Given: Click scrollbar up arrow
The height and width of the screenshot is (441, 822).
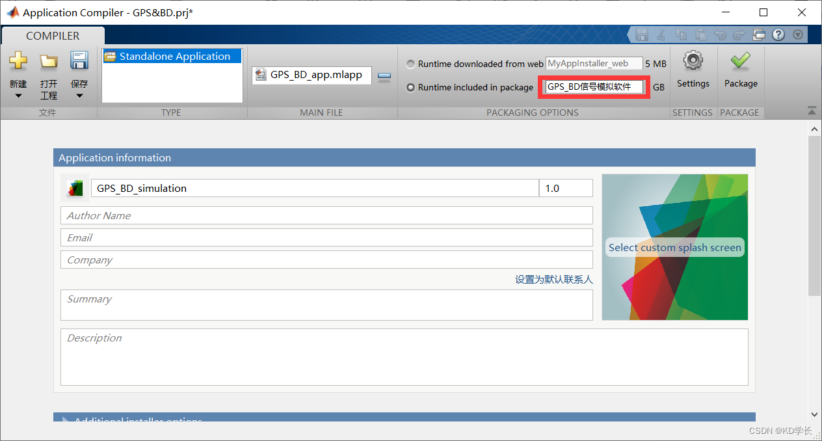Looking at the screenshot, I should point(814,129).
